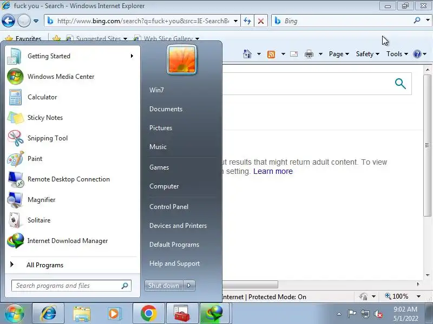This screenshot has height=324, width=433.
Task: Click the Read Mail icon
Action: click(x=294, y=54)
